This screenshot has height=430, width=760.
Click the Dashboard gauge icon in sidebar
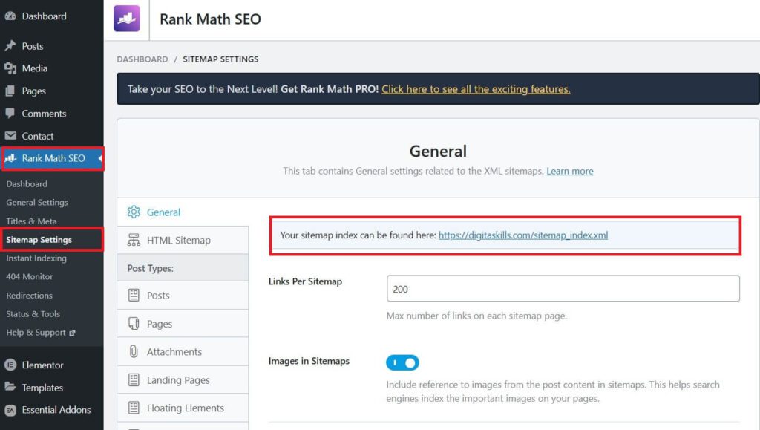10,16
